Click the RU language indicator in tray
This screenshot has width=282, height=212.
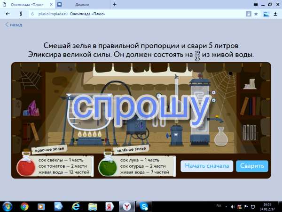pyautogui.click(x=218, y=206)
